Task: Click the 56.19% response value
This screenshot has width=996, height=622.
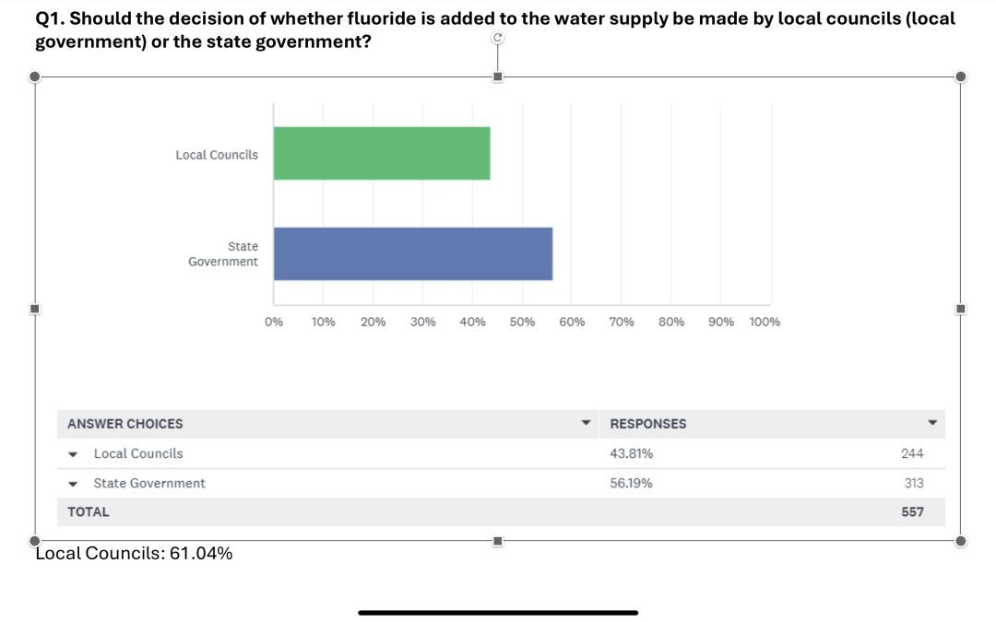Action: 631,483
